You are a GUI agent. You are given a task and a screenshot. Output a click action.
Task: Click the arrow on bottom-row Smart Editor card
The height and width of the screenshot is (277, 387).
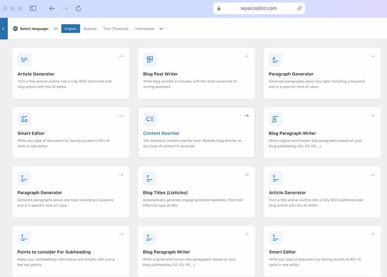tap(372, 234)
